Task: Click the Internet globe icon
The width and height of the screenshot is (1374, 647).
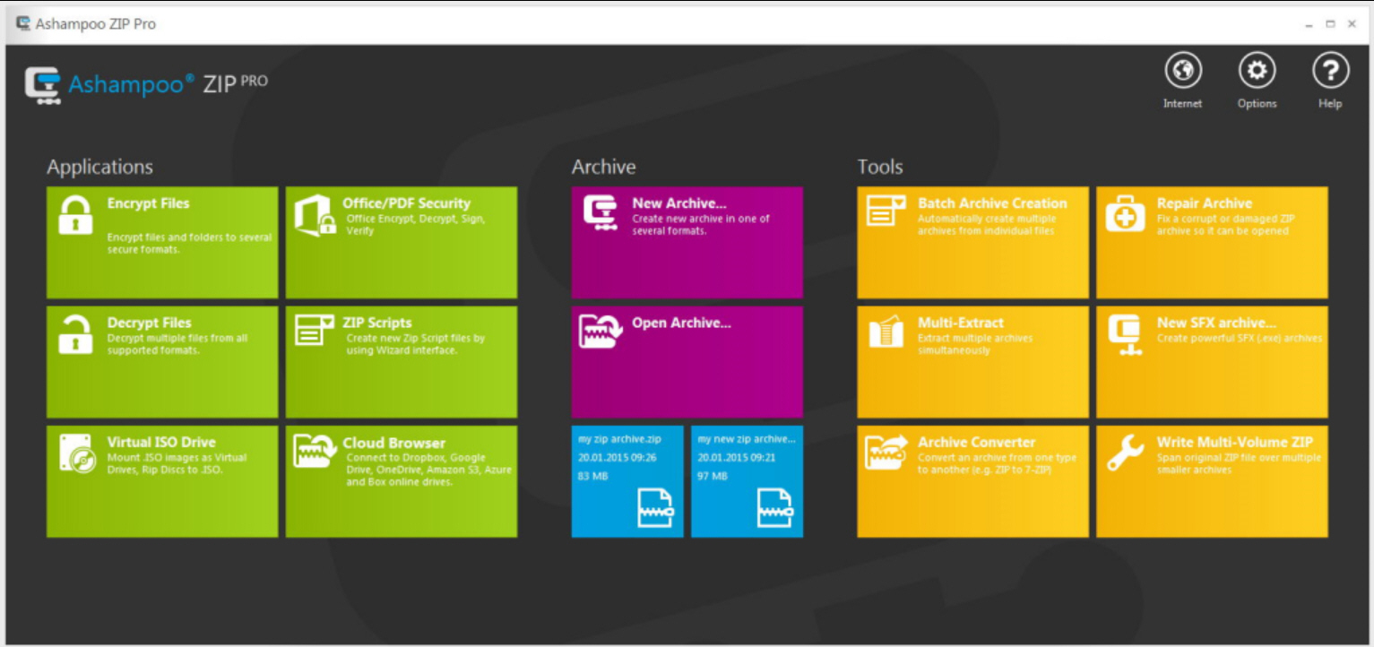Action: (x=1182, y=70)
